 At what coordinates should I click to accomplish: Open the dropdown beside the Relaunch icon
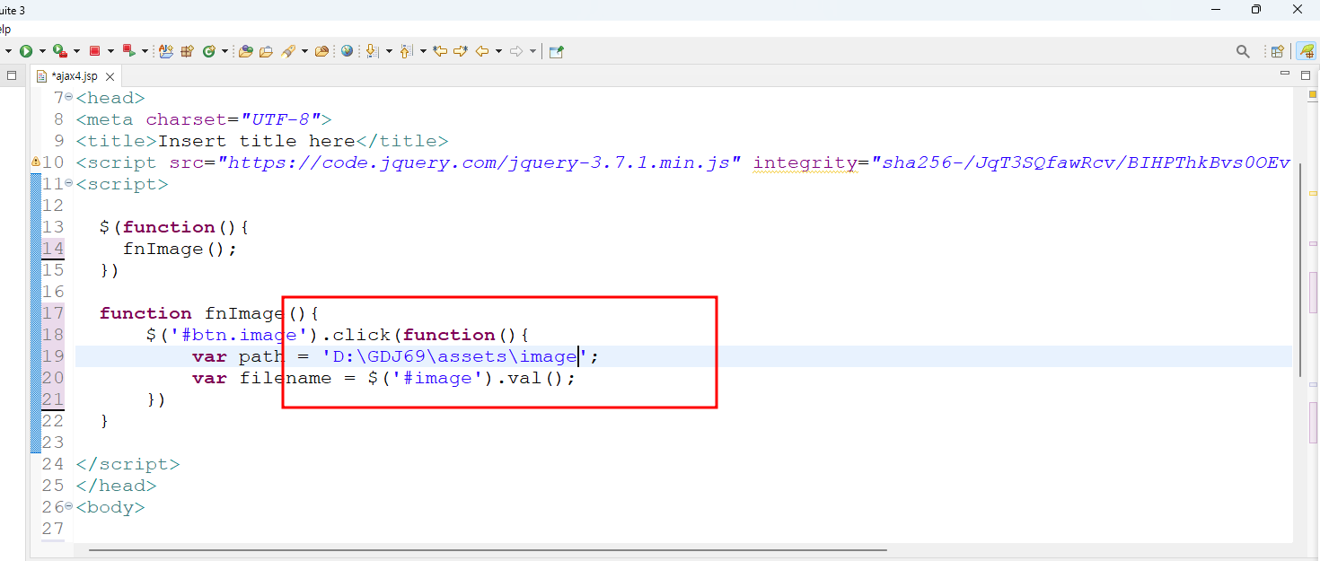(x=145, y=51)
